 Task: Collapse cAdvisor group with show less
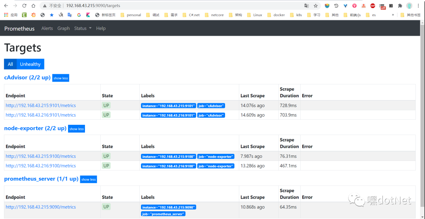pos(61,78)
